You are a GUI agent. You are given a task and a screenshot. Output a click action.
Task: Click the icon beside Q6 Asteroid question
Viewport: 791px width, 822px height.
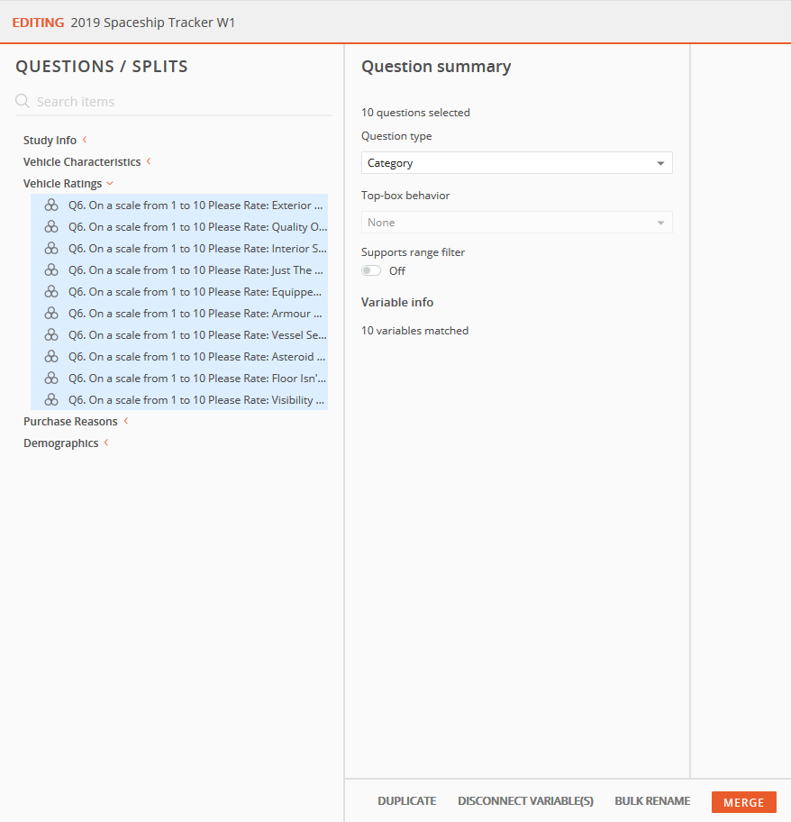[x=51, y=357]
